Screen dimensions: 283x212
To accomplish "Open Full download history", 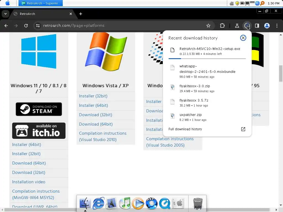I will [207, 129].
